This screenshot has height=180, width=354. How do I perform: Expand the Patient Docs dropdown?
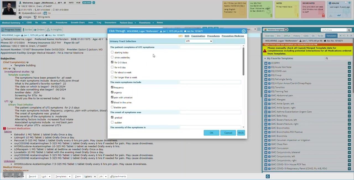(x=135, y=23)
